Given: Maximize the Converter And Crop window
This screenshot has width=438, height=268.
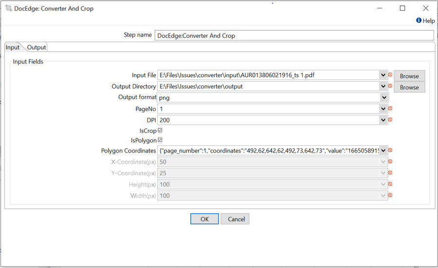Looking at the screenshot, I should (x=402, y=8).
